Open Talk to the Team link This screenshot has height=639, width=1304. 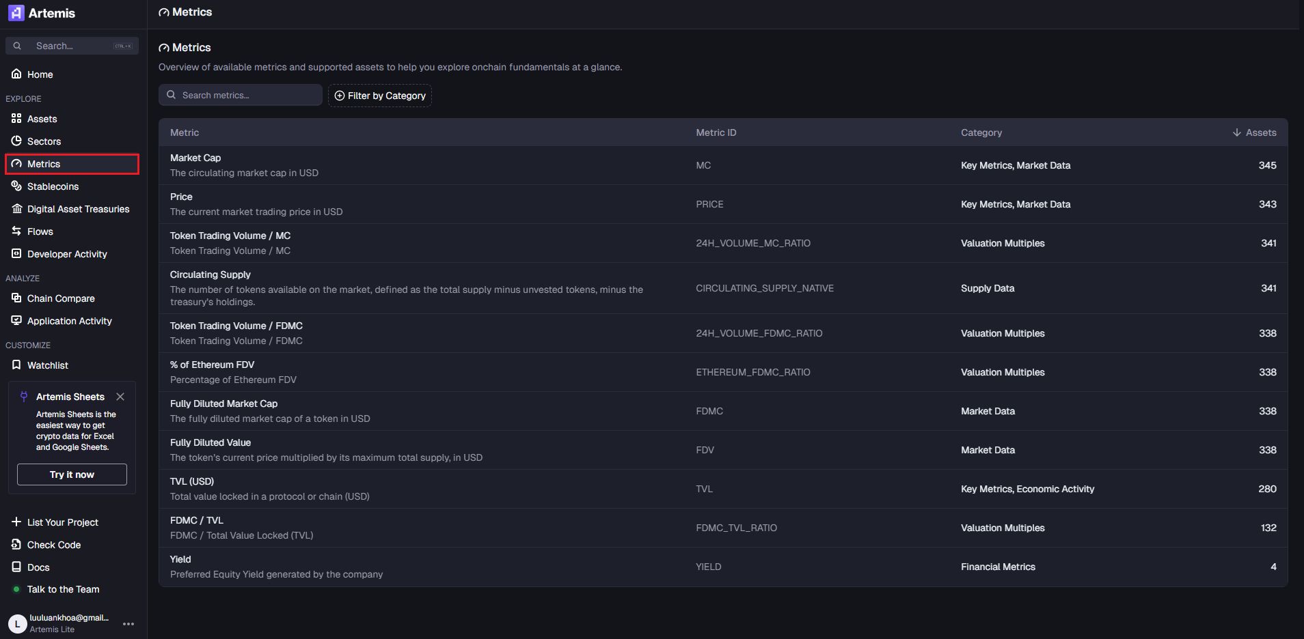(x=63, y=589)
